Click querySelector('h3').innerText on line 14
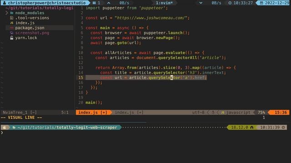291x163 pixels. point(189,73)
